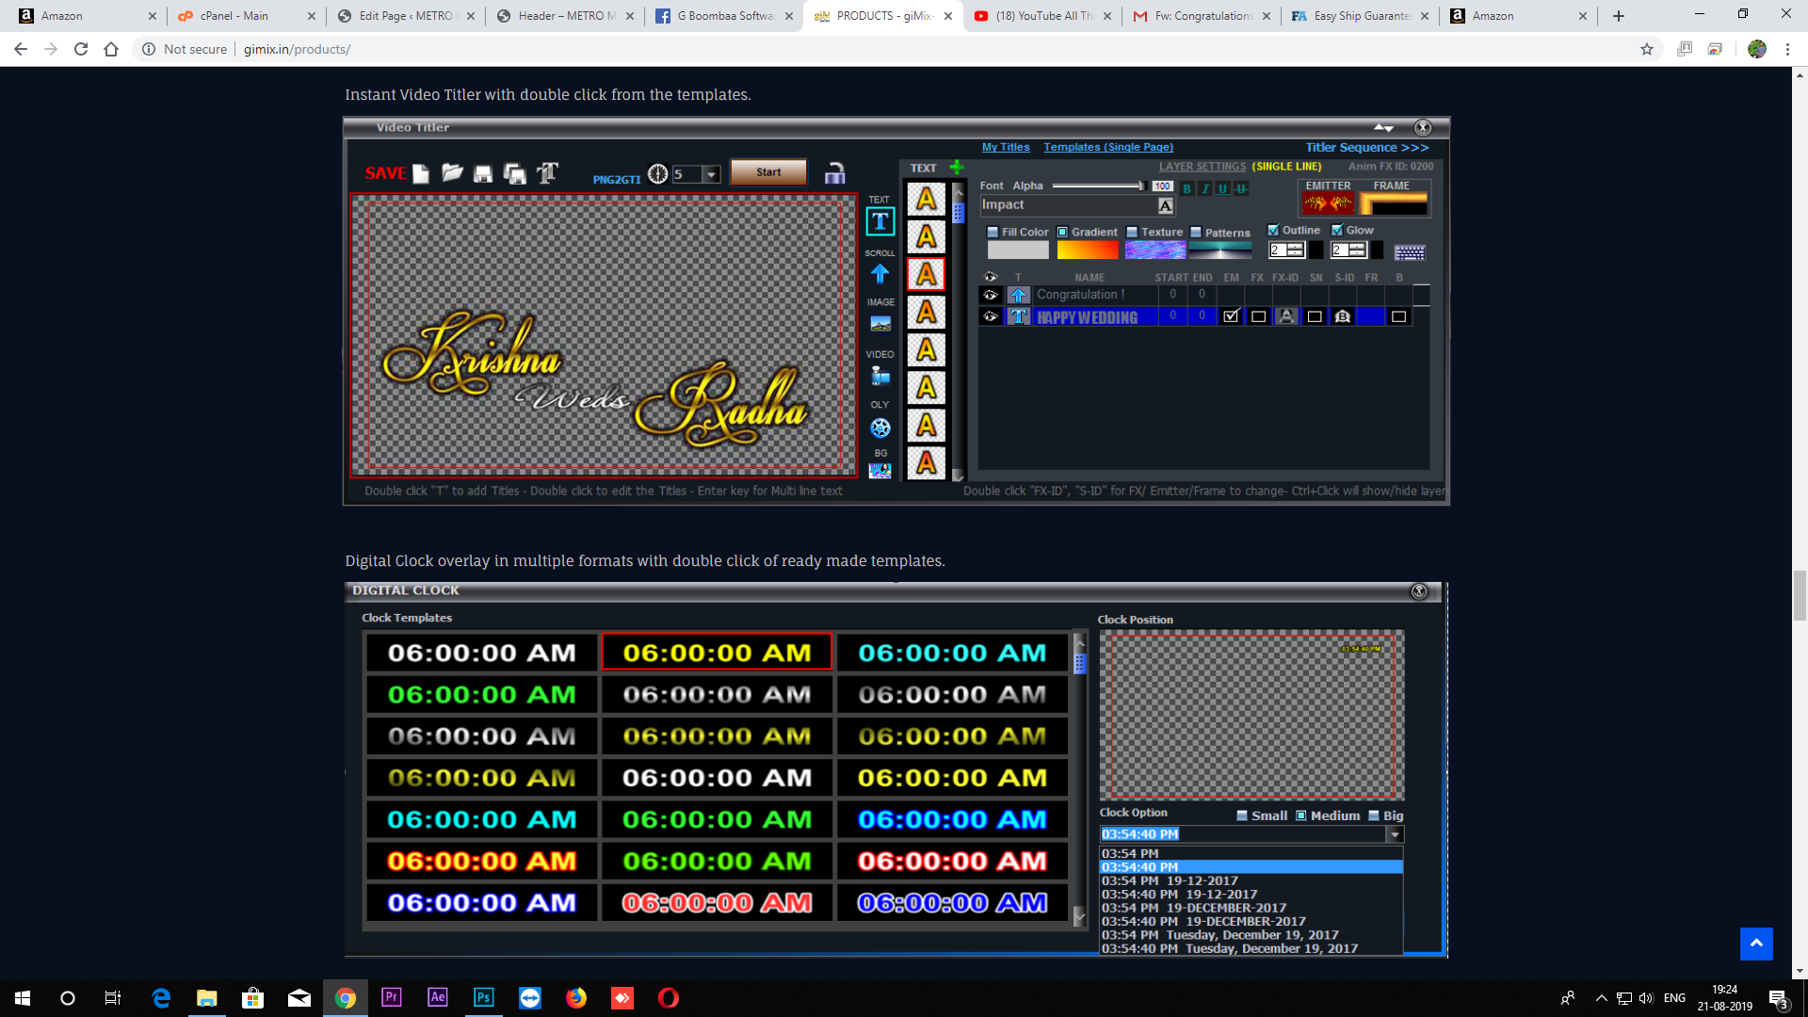Viewport: 1808px width, 1017px height.
Task: Click the open folder icon beside SAVE
Action: pos(452,173)
